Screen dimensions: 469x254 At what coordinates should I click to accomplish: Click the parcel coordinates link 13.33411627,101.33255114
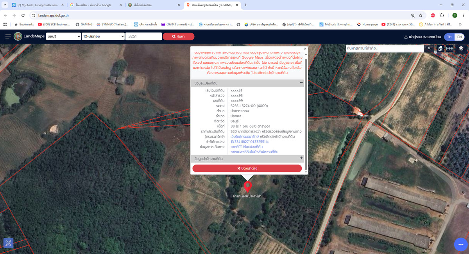click(249, 141)
